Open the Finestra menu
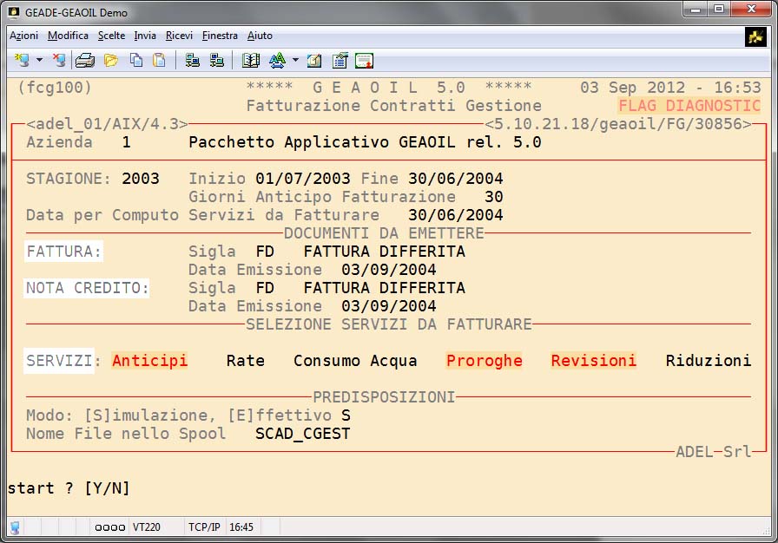 [x=220, y=36]
